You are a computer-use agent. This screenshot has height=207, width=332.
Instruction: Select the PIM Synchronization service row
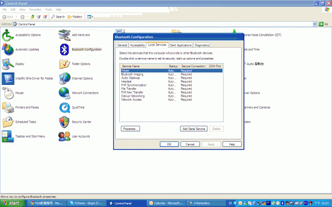click(172, 85)
